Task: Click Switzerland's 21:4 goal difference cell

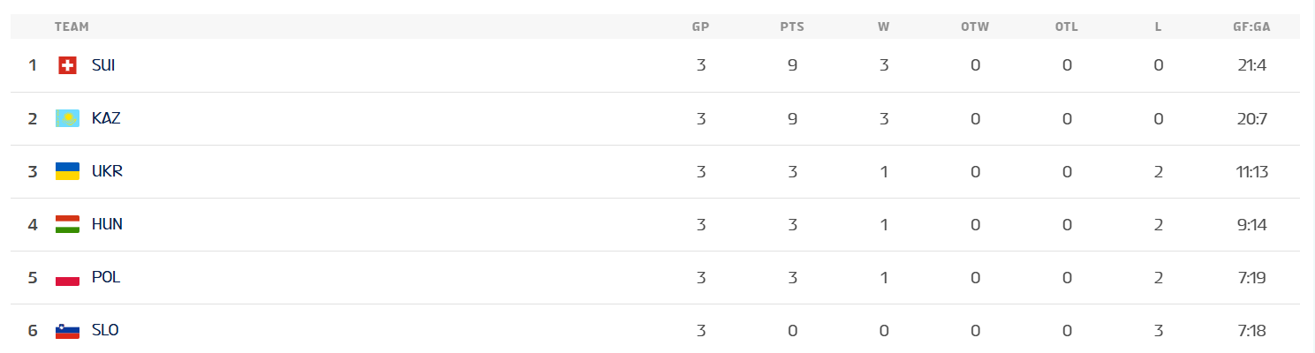Action: [1251, 65]
